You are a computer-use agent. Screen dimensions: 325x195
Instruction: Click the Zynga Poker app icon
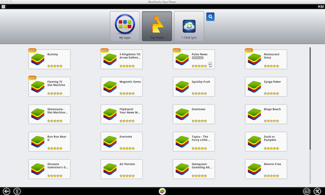pos(255,87)
